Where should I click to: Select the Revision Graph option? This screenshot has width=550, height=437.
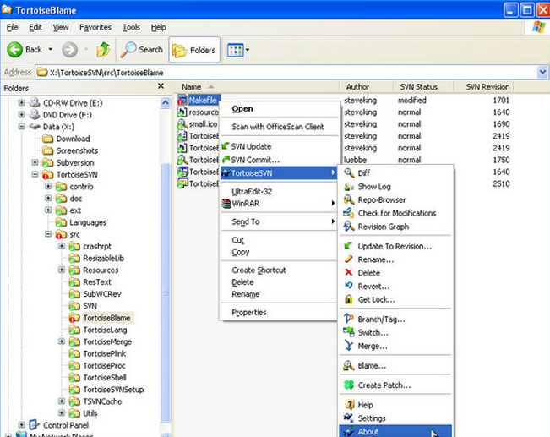tap(383, 227)
